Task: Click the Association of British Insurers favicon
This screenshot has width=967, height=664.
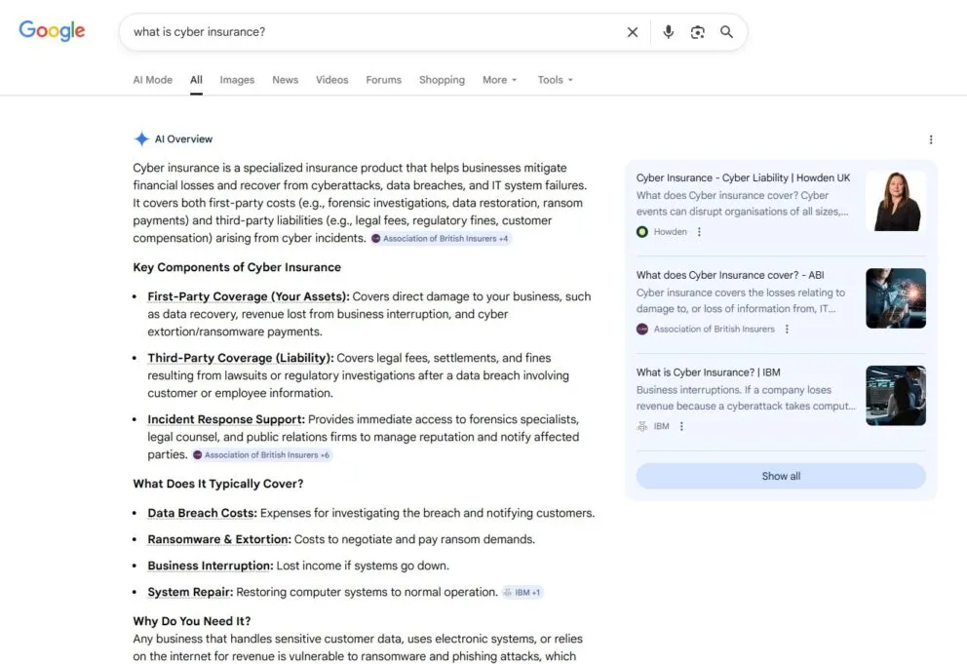Action: point(644,330)
